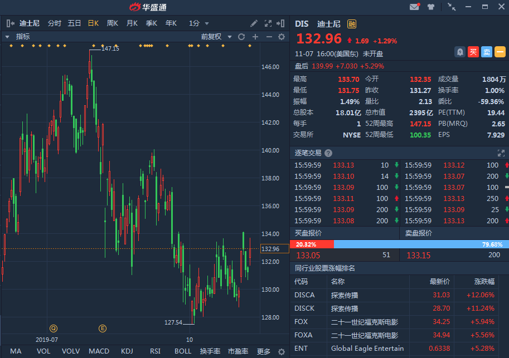The height and width of the screenshot is (358, 509).
Task: Click the 华盛通 logo
Action: (148, 7)
